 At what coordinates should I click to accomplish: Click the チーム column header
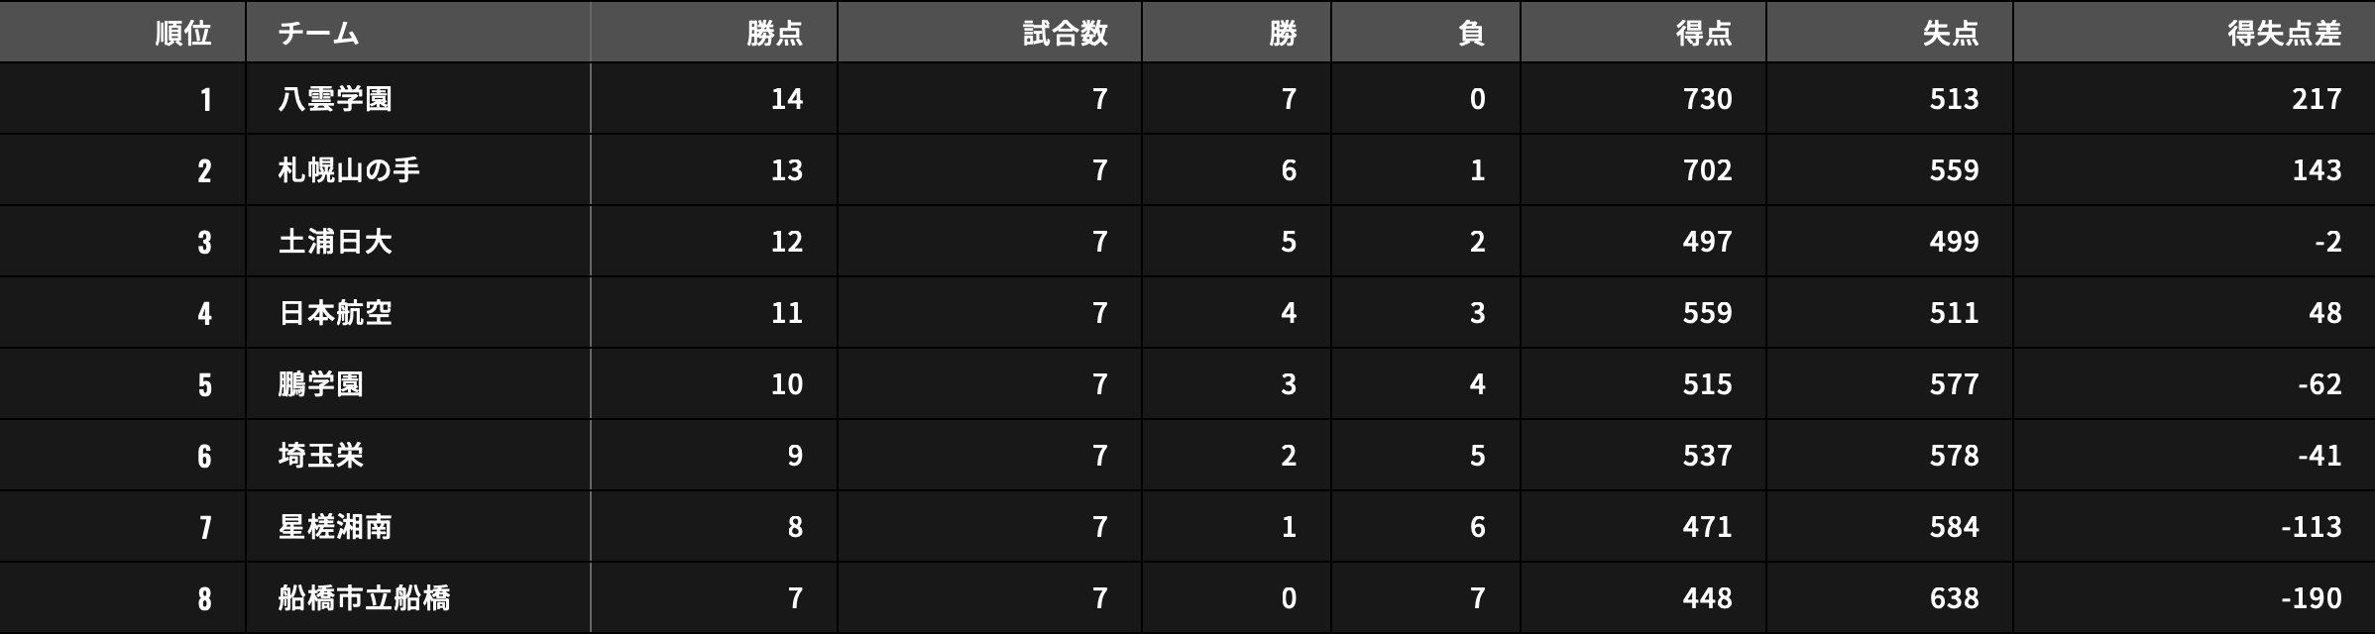[318, 34]
